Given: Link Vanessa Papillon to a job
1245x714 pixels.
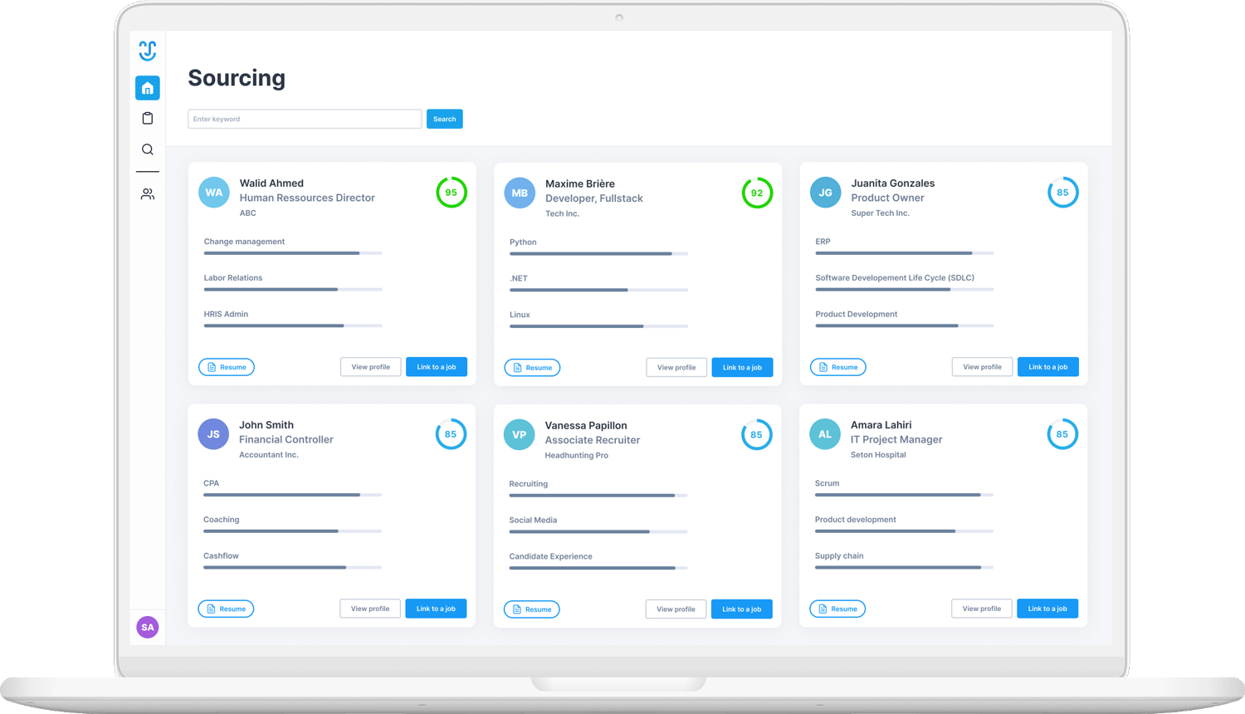Looking at the screenshot, I should click(x=742, y=609).
